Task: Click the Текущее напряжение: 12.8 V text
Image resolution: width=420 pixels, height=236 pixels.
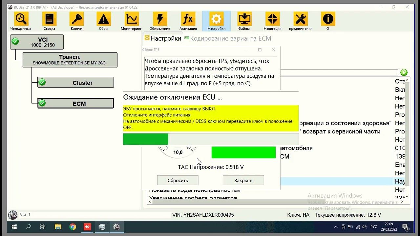Action: click(x=348, y=215)
